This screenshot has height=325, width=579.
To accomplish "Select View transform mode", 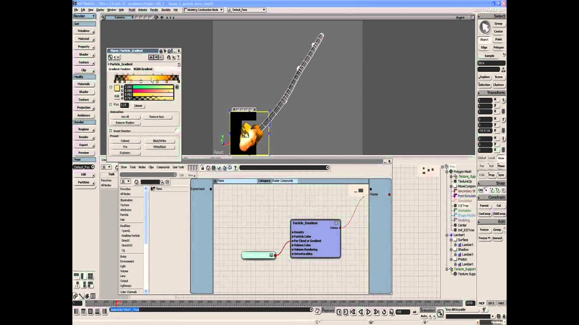I will point(501,158).
